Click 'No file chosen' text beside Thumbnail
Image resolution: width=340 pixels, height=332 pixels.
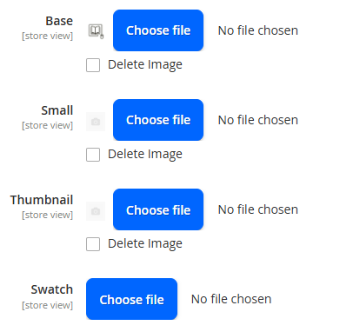pos(258,209)
